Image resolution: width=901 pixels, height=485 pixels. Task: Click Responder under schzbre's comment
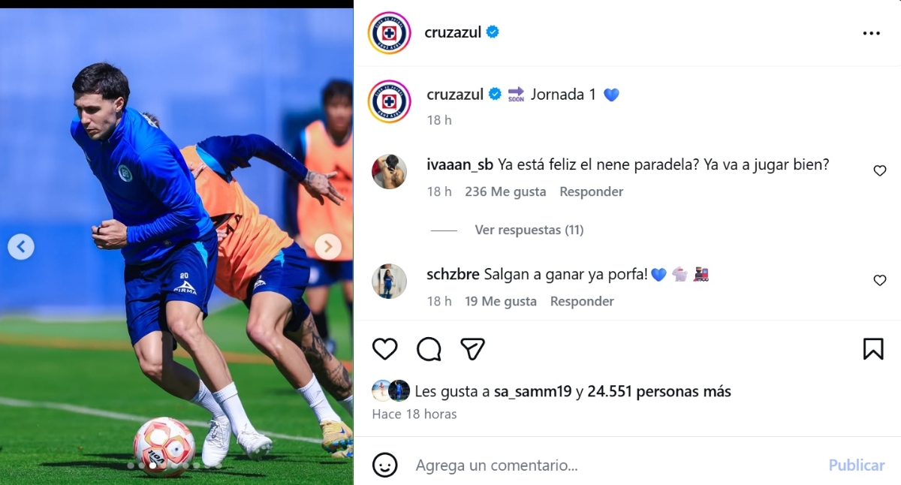click(582, 301)
